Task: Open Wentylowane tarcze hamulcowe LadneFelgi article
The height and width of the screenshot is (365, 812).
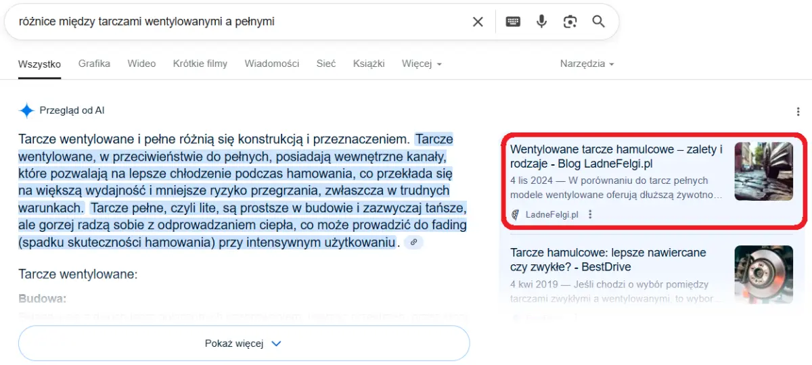Action: 616,156
